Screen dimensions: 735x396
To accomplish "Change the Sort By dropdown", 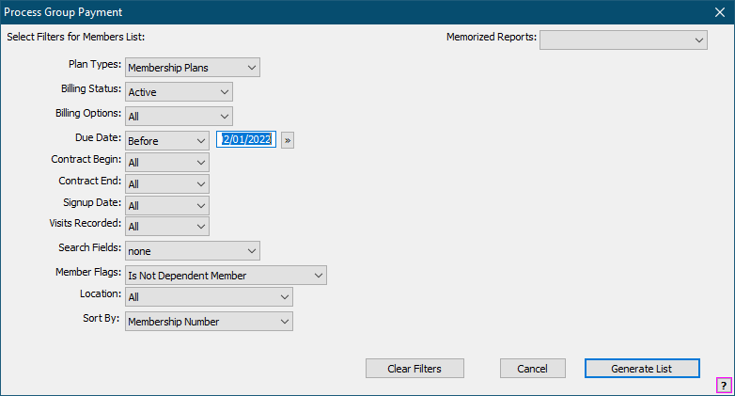I will point(209,322).
